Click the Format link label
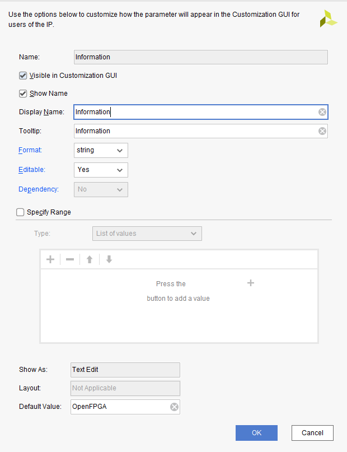Image resolution: width=347 pixels, height=452 pixels. 30,150
